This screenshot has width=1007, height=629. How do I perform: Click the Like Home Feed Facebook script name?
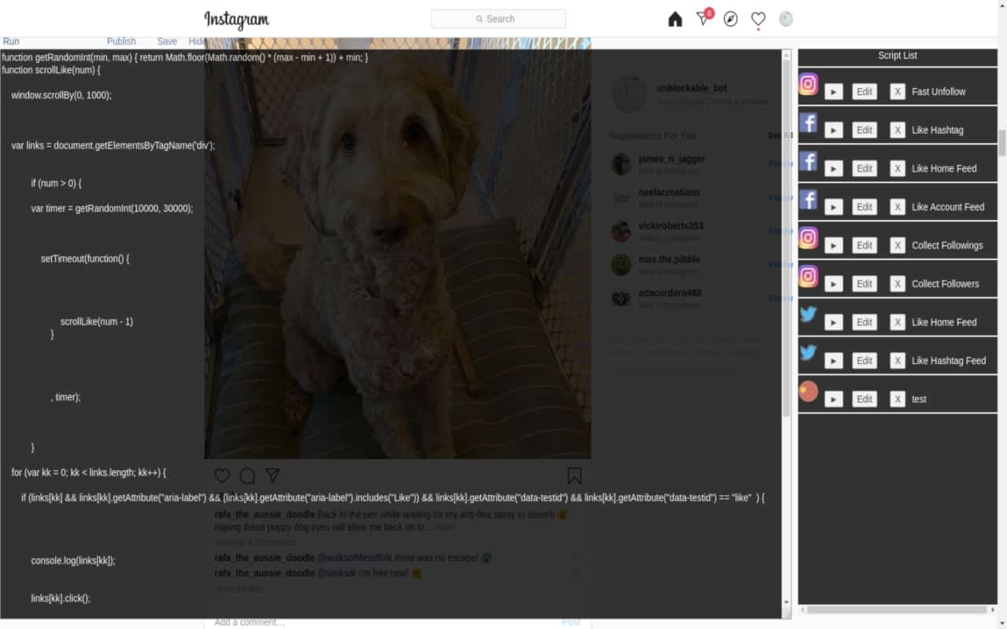click(x=944, y=168)
